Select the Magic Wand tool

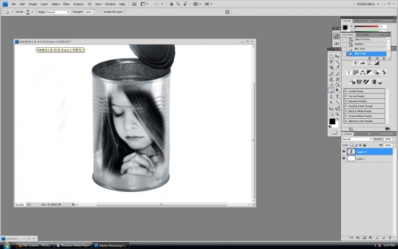tap(338, 62)
